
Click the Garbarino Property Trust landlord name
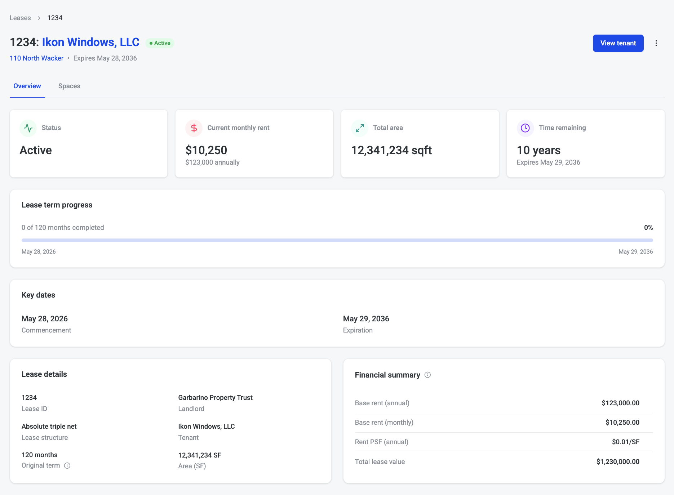215,398
